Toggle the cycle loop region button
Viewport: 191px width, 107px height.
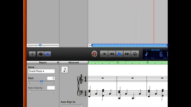tap(135, 54)
